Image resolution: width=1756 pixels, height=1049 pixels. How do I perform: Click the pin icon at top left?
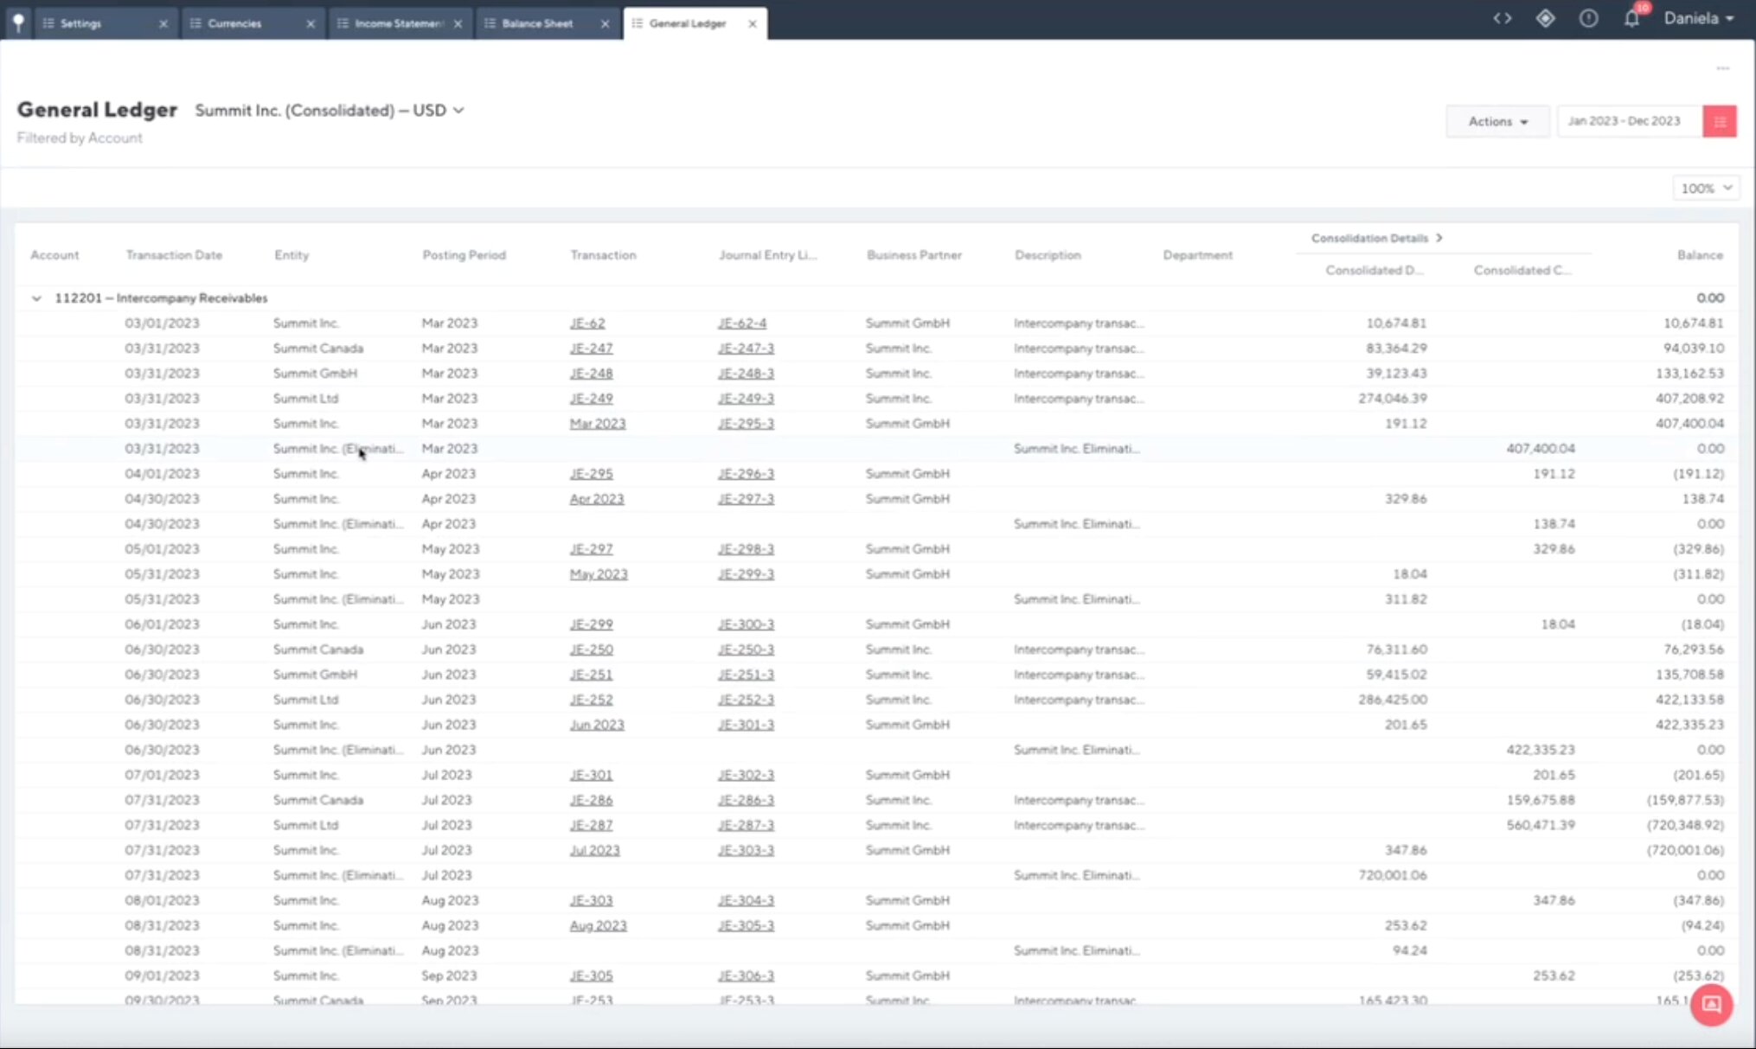point(18,22)
